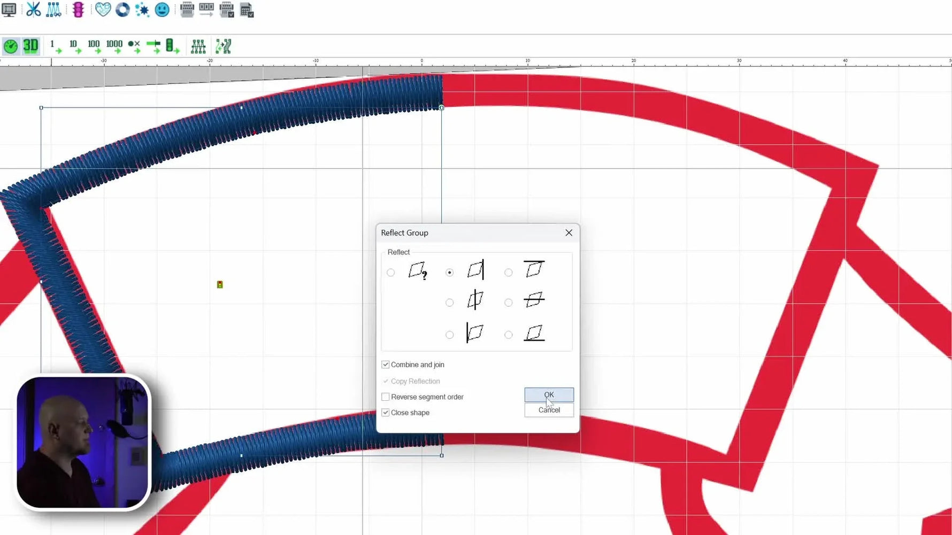The height and width of the screenshot is (535, 952).
Task: Toggle the disabled Copy Reflection checkbox
Action: click(x=386, y=381)
